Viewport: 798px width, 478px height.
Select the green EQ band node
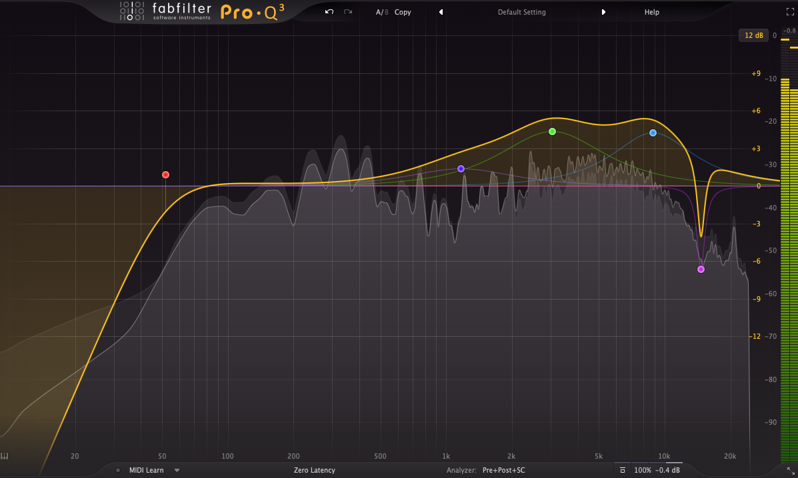[x=552, y=131]
